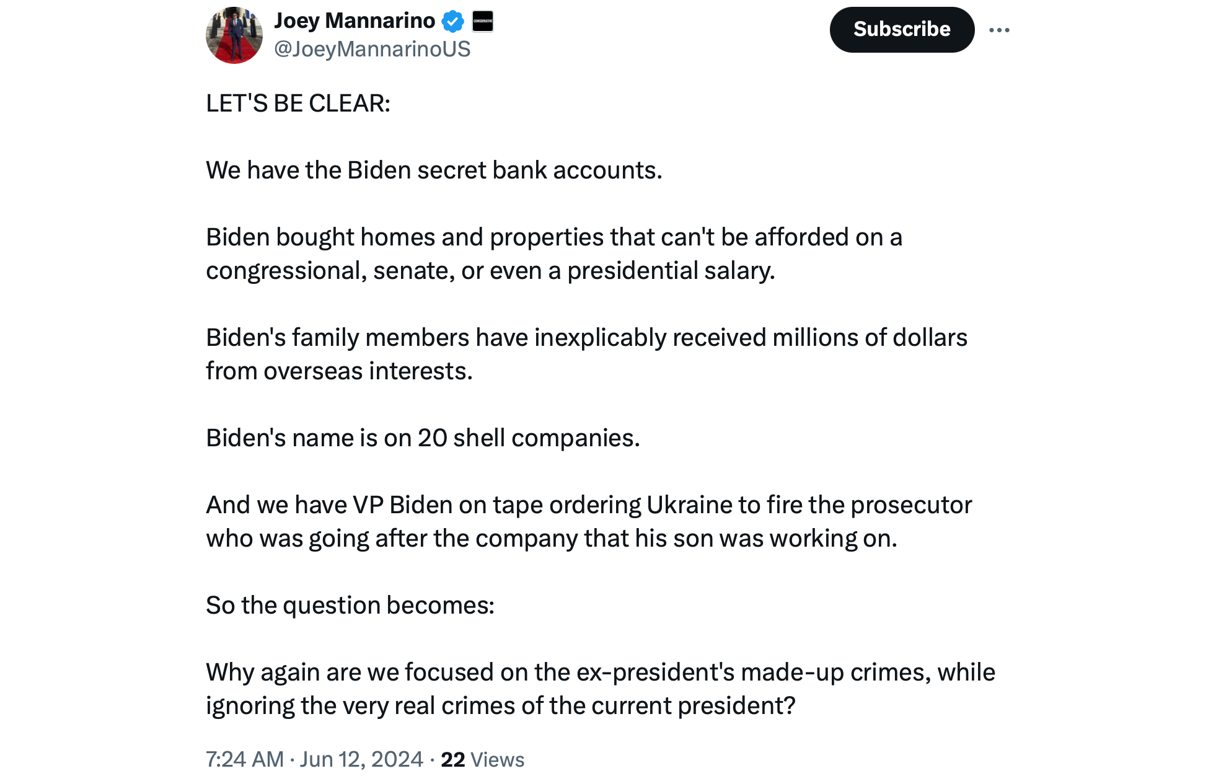Click the @JoeyMannarinoUS handle
The width and height of the screenshot is (1216, 776).
point(372,49)
